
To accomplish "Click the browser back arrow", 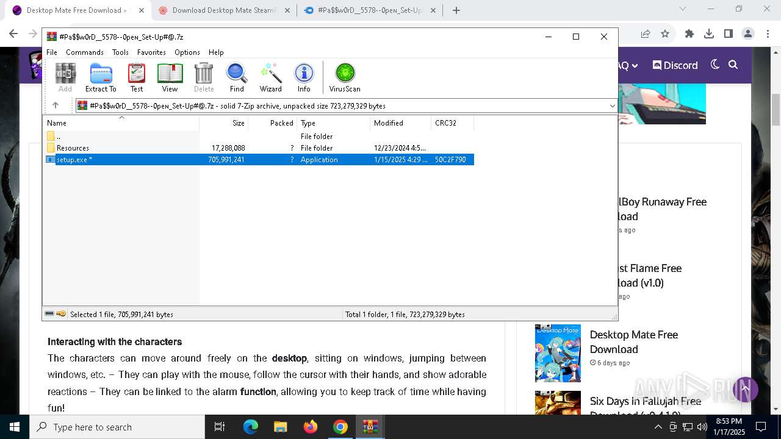I will coord(14,34).
